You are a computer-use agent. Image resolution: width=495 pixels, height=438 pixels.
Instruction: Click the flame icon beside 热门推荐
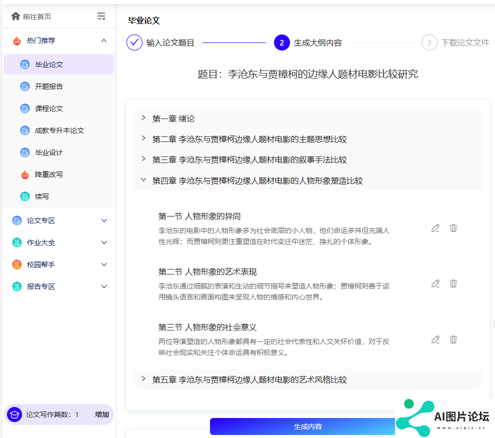click(x=17, y=40)
